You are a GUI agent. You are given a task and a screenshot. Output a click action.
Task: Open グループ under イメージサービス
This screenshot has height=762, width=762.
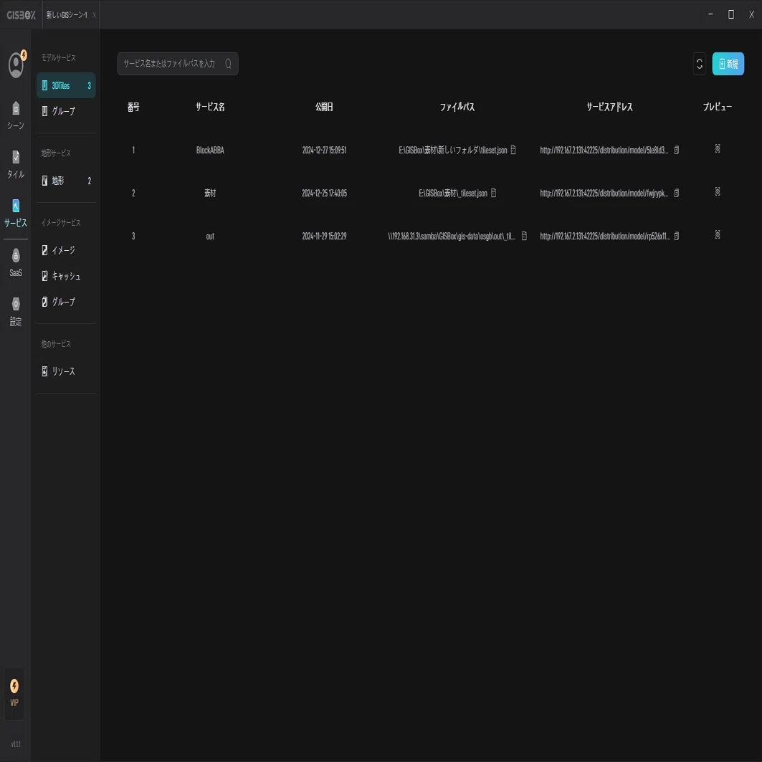66,302
